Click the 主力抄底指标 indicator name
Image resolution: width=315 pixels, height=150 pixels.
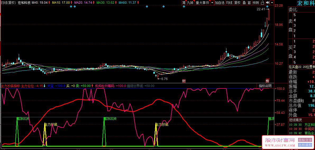10,86
